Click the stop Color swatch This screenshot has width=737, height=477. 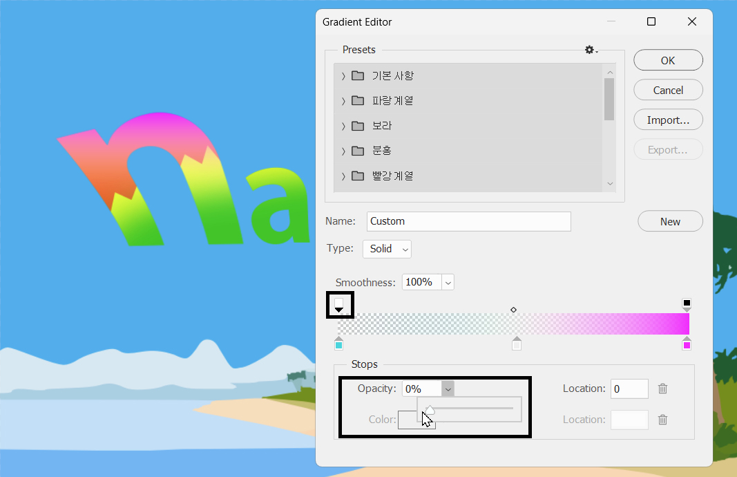407,420
